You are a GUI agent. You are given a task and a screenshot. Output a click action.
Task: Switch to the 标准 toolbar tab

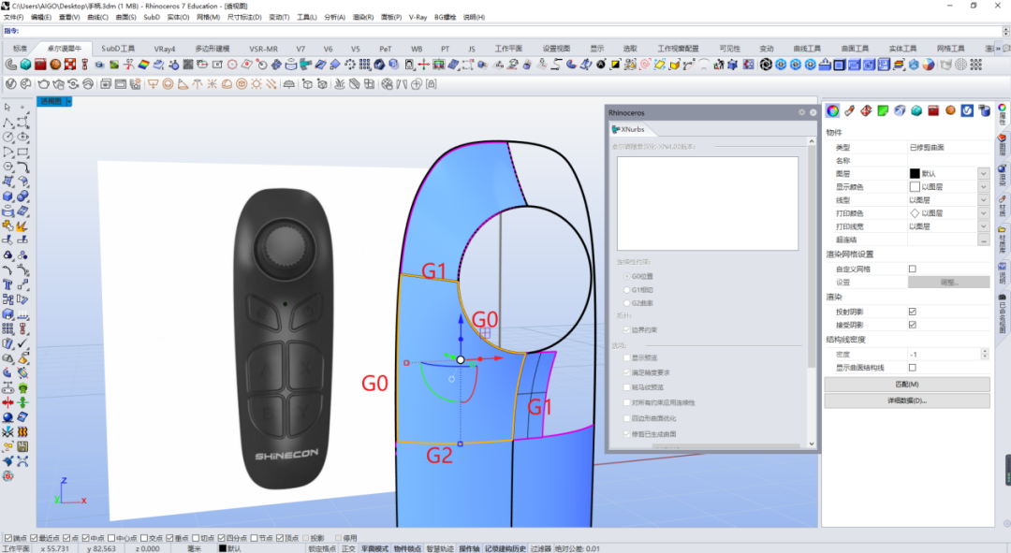(x=21, y=49)
